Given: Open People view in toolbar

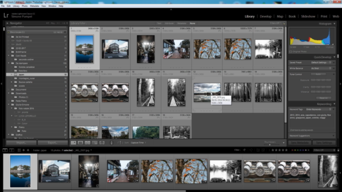Looking at the screenshot, I should pyautogui.click(x=102, y=143).
